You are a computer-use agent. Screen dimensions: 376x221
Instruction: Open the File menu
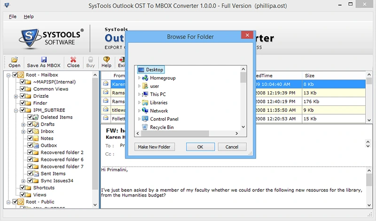tap(13, 16)
